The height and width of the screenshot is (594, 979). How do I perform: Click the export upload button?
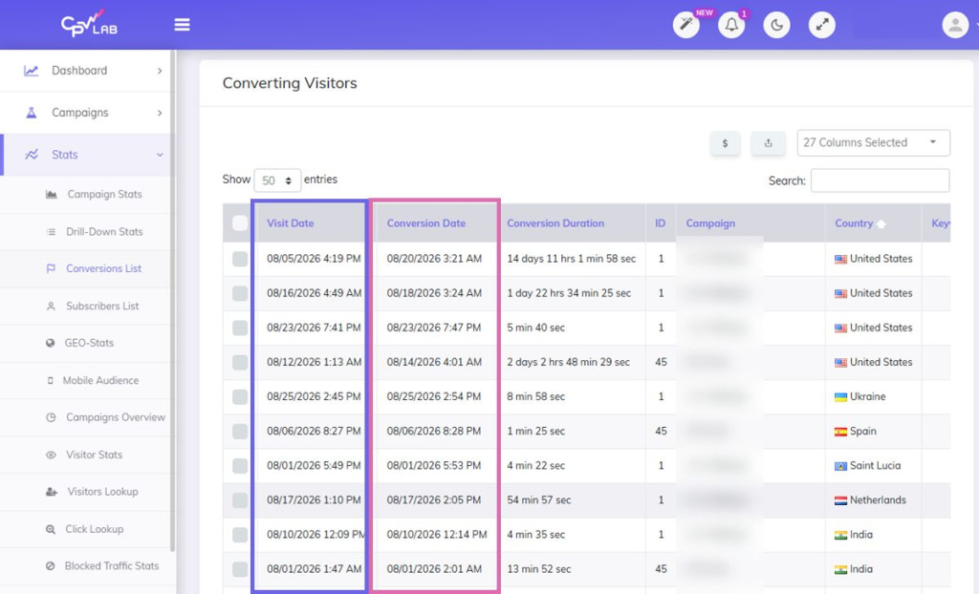[768, 143]
